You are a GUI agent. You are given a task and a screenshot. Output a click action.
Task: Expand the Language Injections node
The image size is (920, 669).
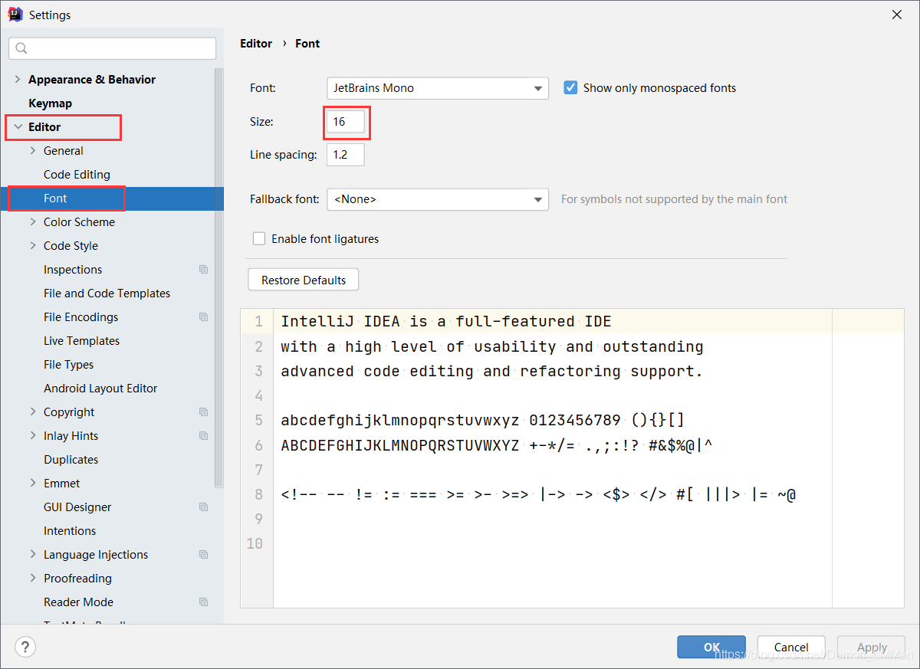click(33, 555)
